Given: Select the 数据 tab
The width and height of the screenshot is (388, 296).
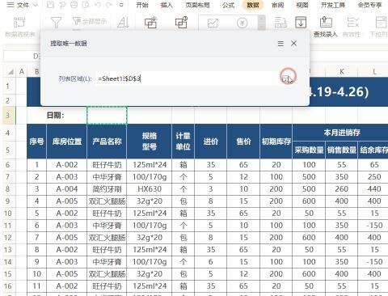Looking at the screenshot, I should click(253, 5).
